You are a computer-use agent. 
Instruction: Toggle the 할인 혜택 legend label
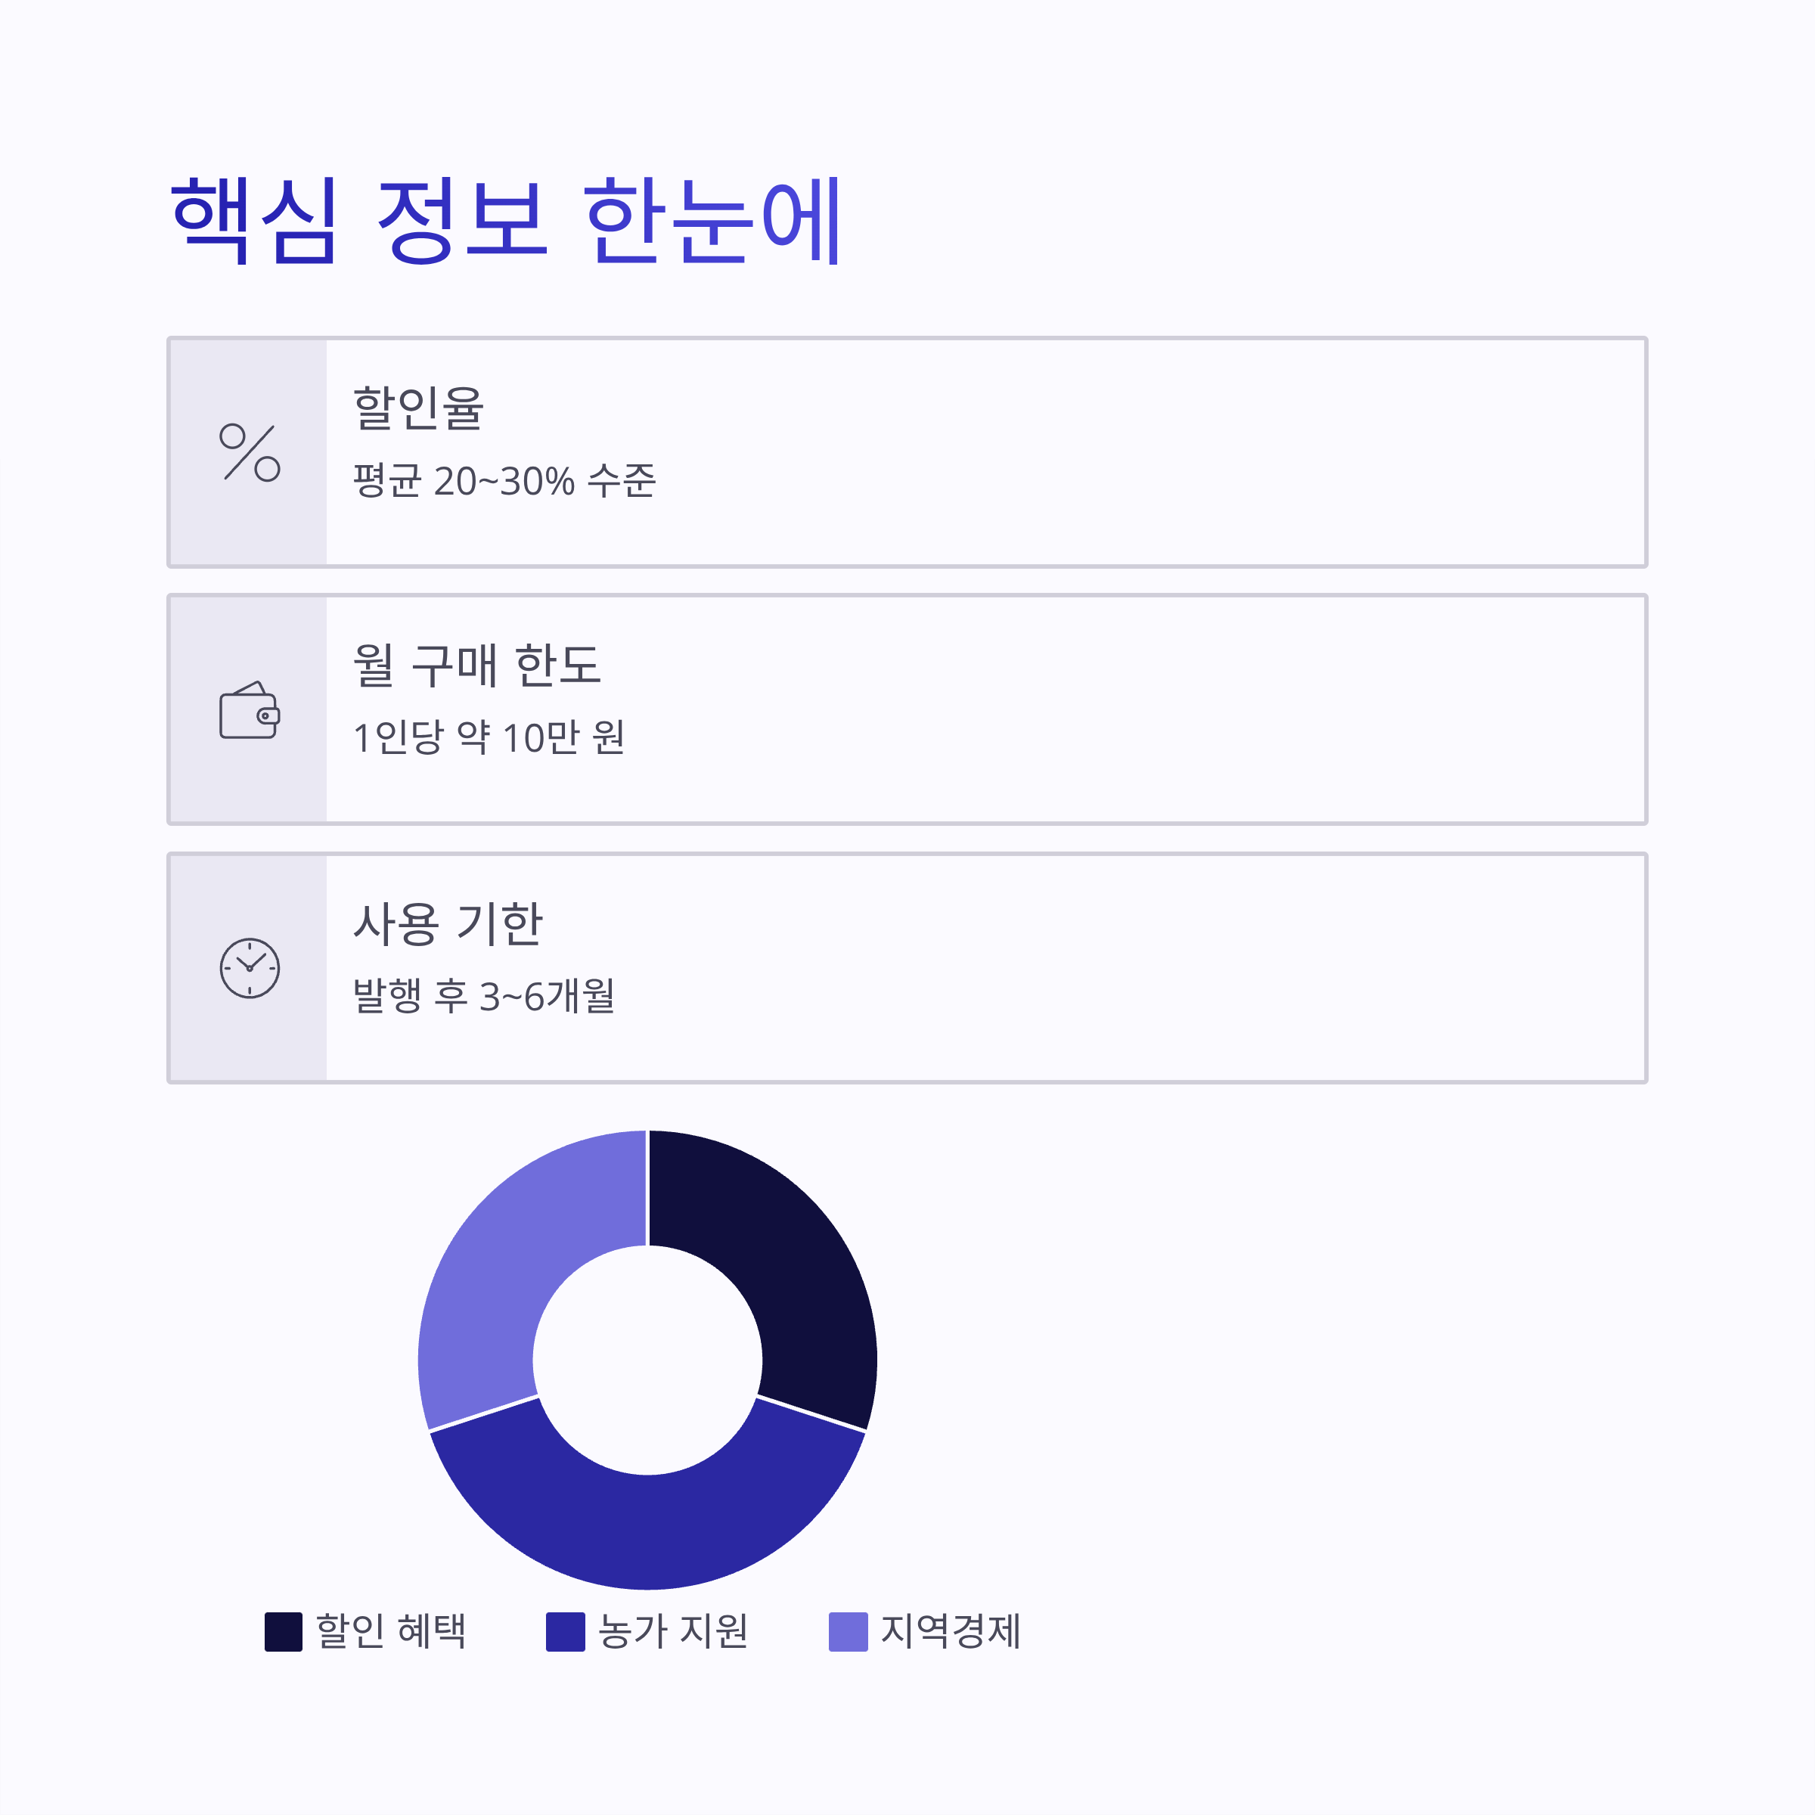(x=391, y=1631)
